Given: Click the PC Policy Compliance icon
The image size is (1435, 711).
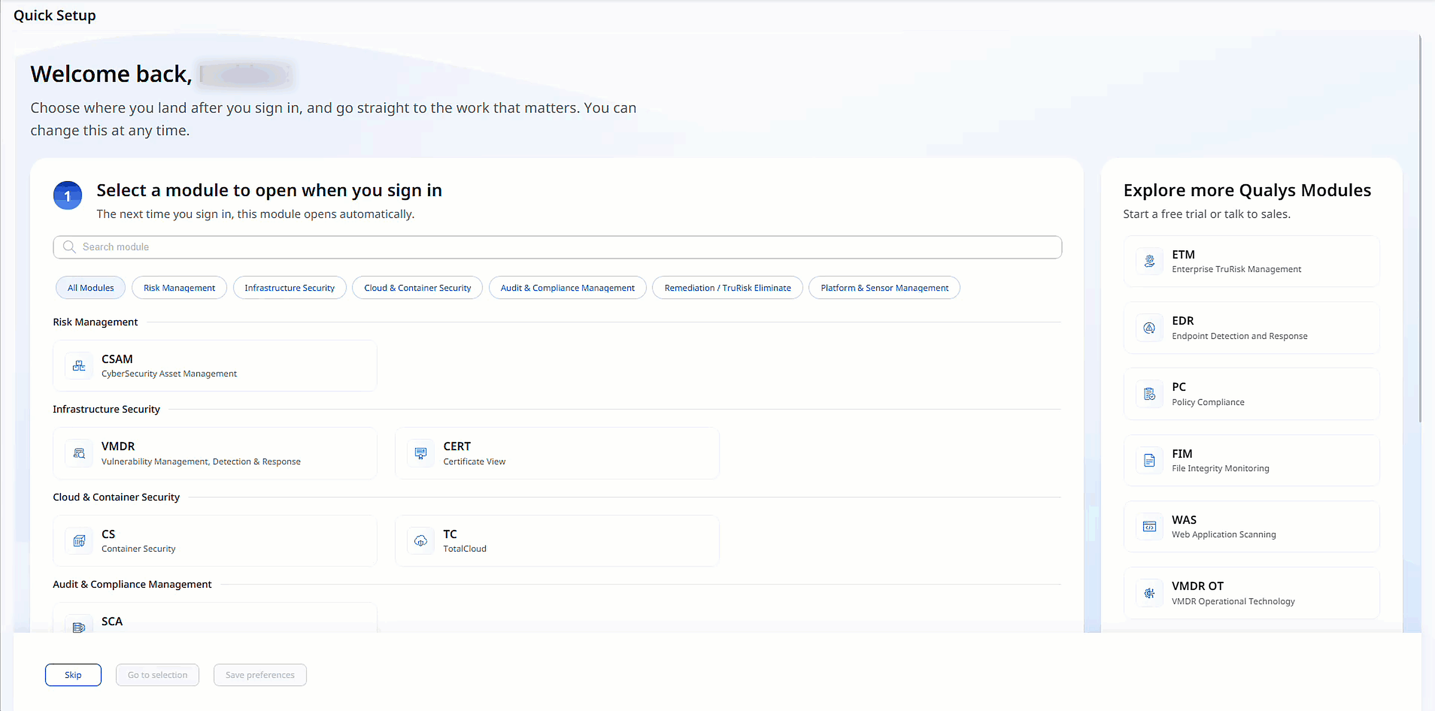Looking at the screenshot, I should 1149,394.
